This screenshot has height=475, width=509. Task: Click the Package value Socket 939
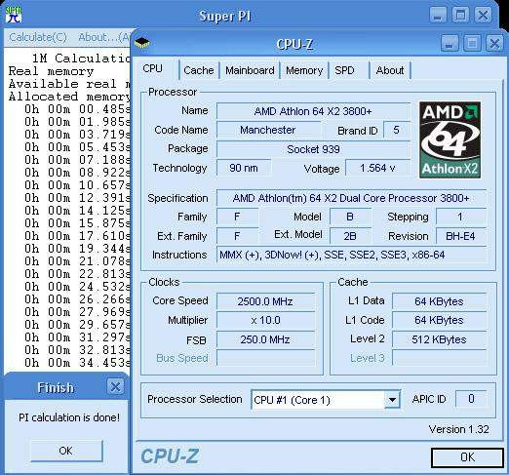(x=313, y=149)
